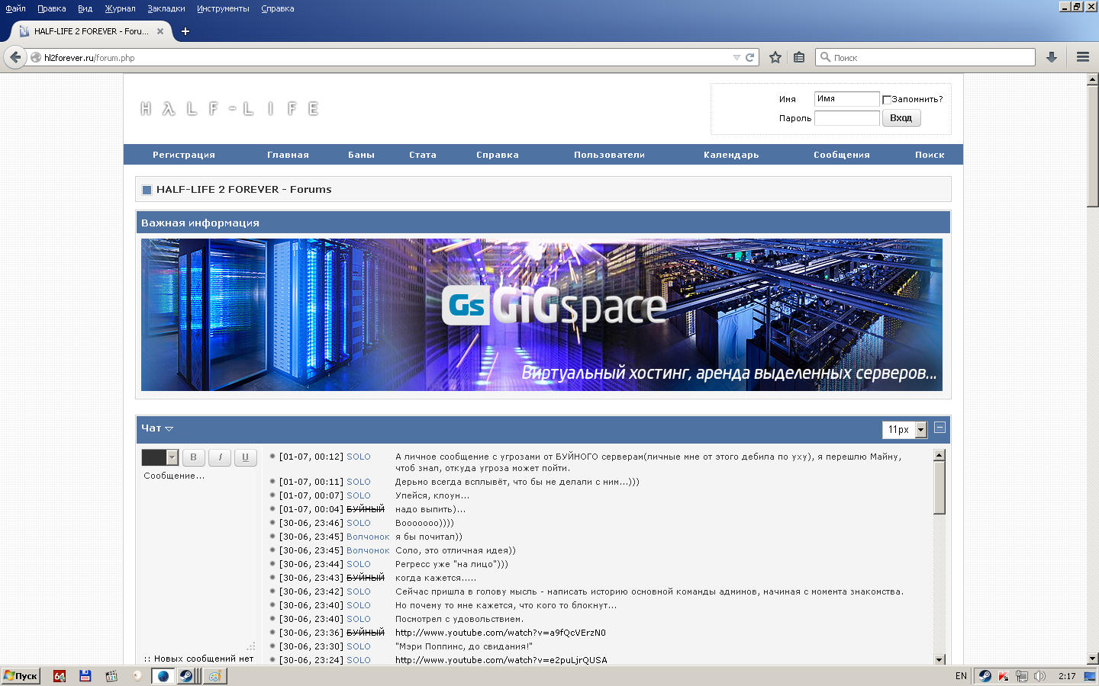Open the Пуск start menu

click(x=21, y=676)
